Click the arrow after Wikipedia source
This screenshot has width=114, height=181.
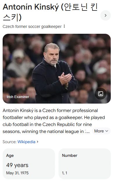pyautogui.click(x=38, y=142)
